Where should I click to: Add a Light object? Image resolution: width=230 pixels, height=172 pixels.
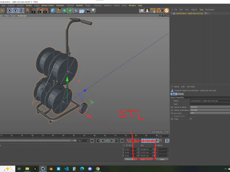tap(93, 11)
